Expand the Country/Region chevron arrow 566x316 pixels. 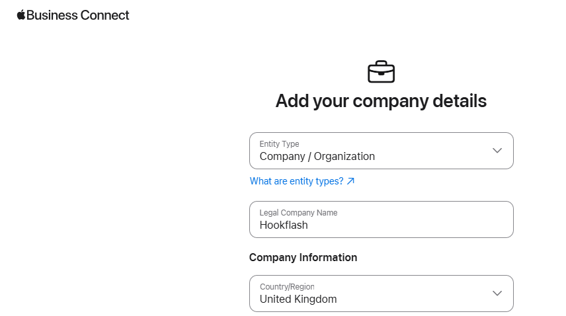click(497, 294)
